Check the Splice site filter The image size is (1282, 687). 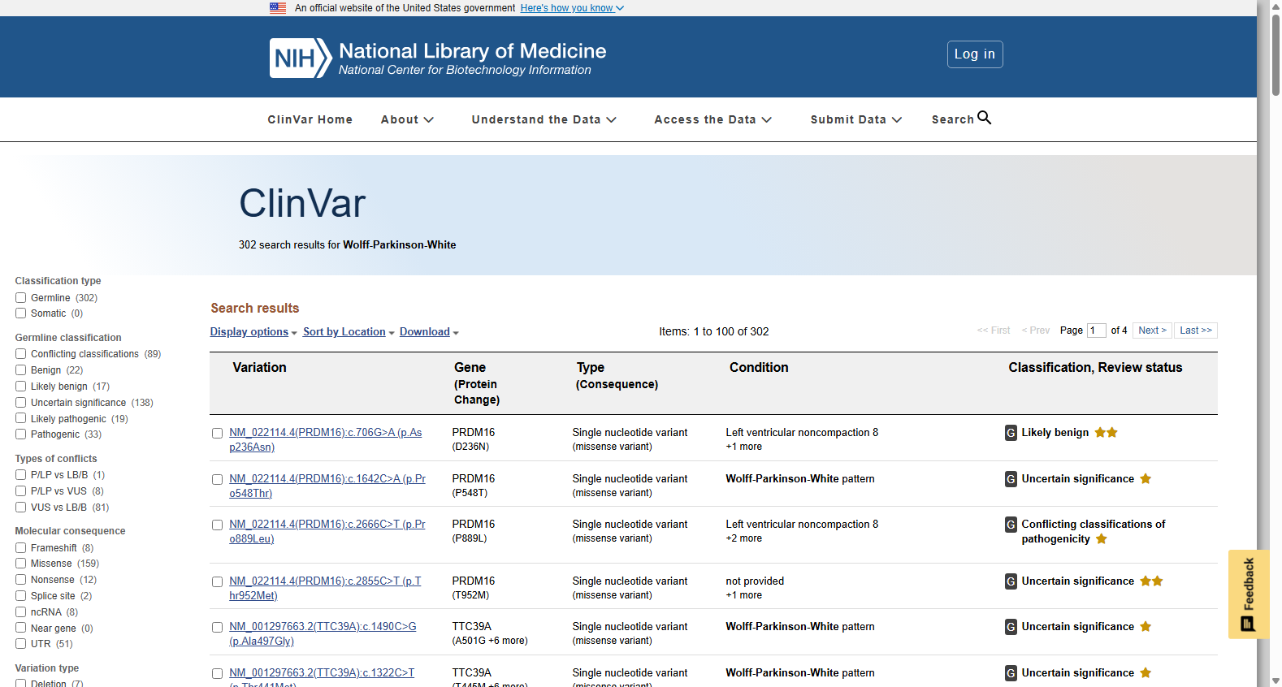21,596
